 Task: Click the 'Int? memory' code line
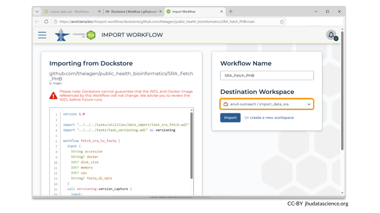pyautogui.click(x=82, y=167)
